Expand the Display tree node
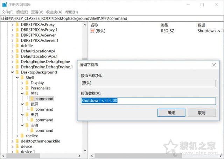The height and width of the screenshot is (159, 224). (22, 83)
